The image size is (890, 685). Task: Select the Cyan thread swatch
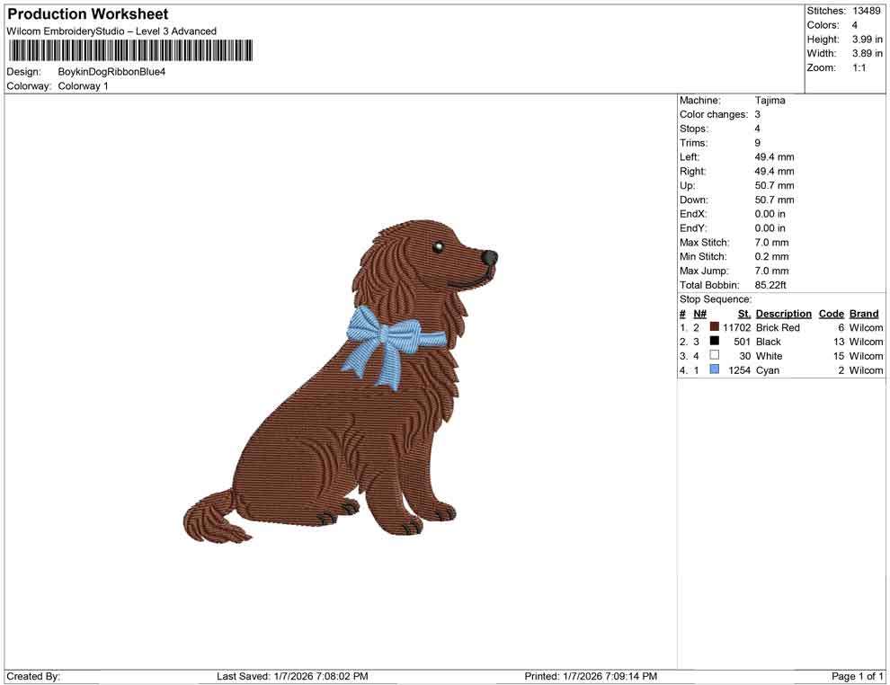point(714,369)
